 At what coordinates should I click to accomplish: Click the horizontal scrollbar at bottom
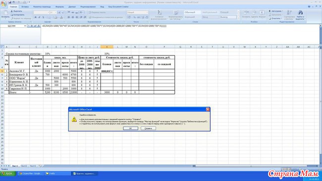click(x=251, y=166)
